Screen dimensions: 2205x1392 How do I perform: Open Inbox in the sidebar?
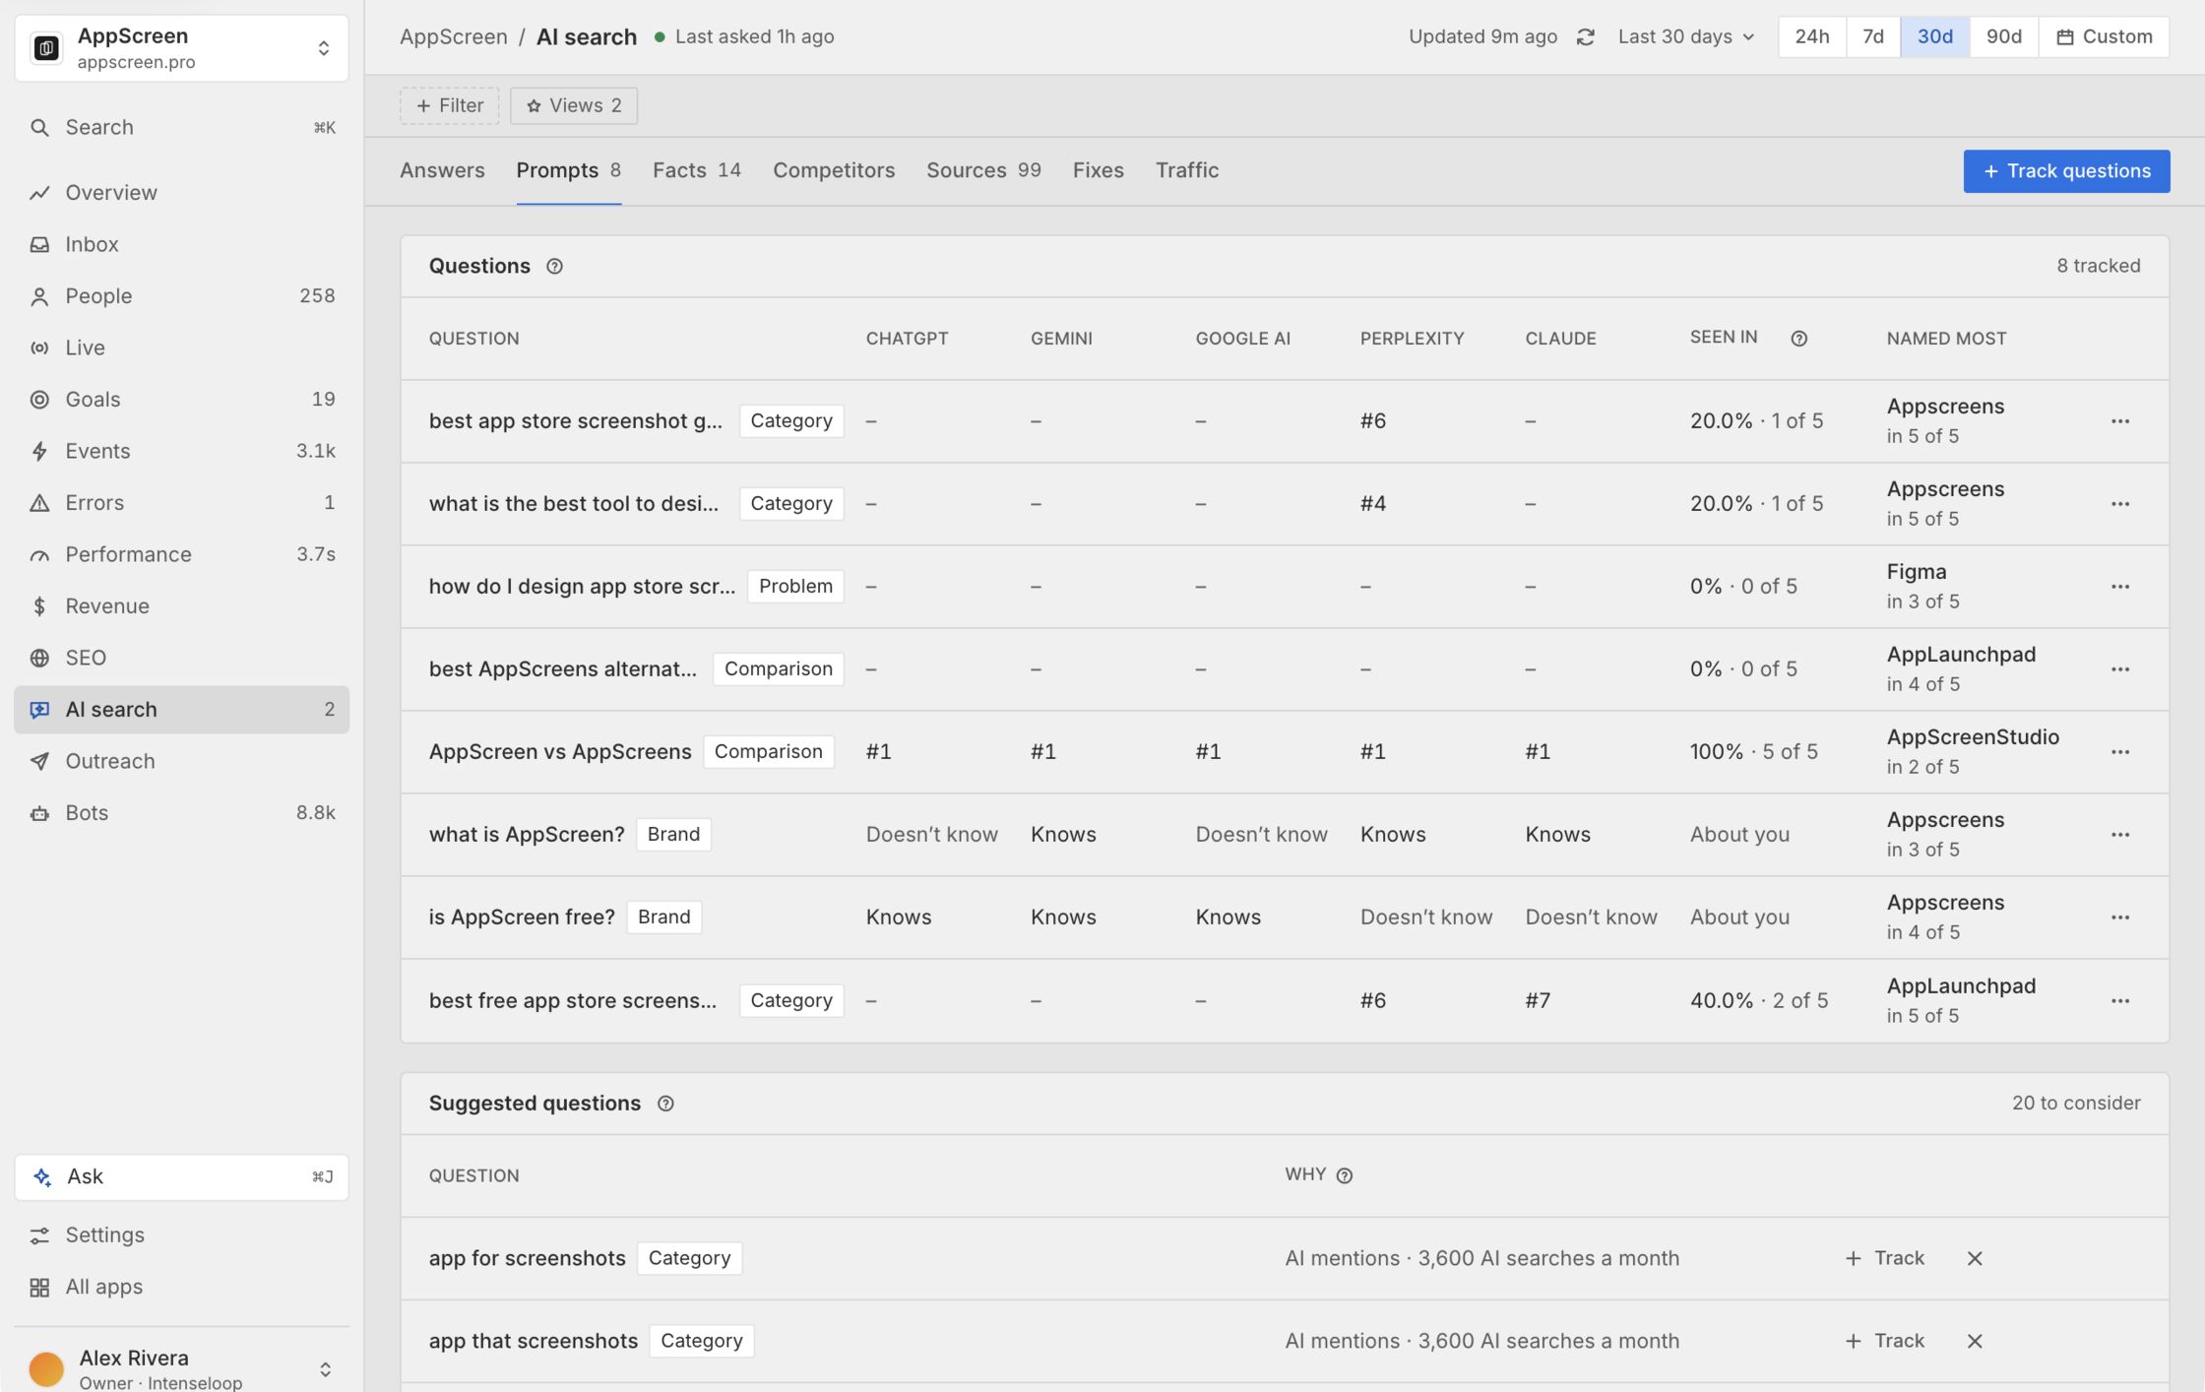tap(182, 244)
